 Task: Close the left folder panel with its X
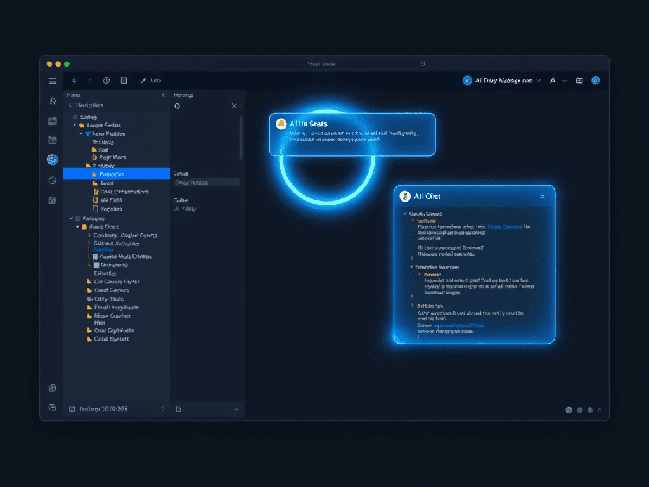163,94
